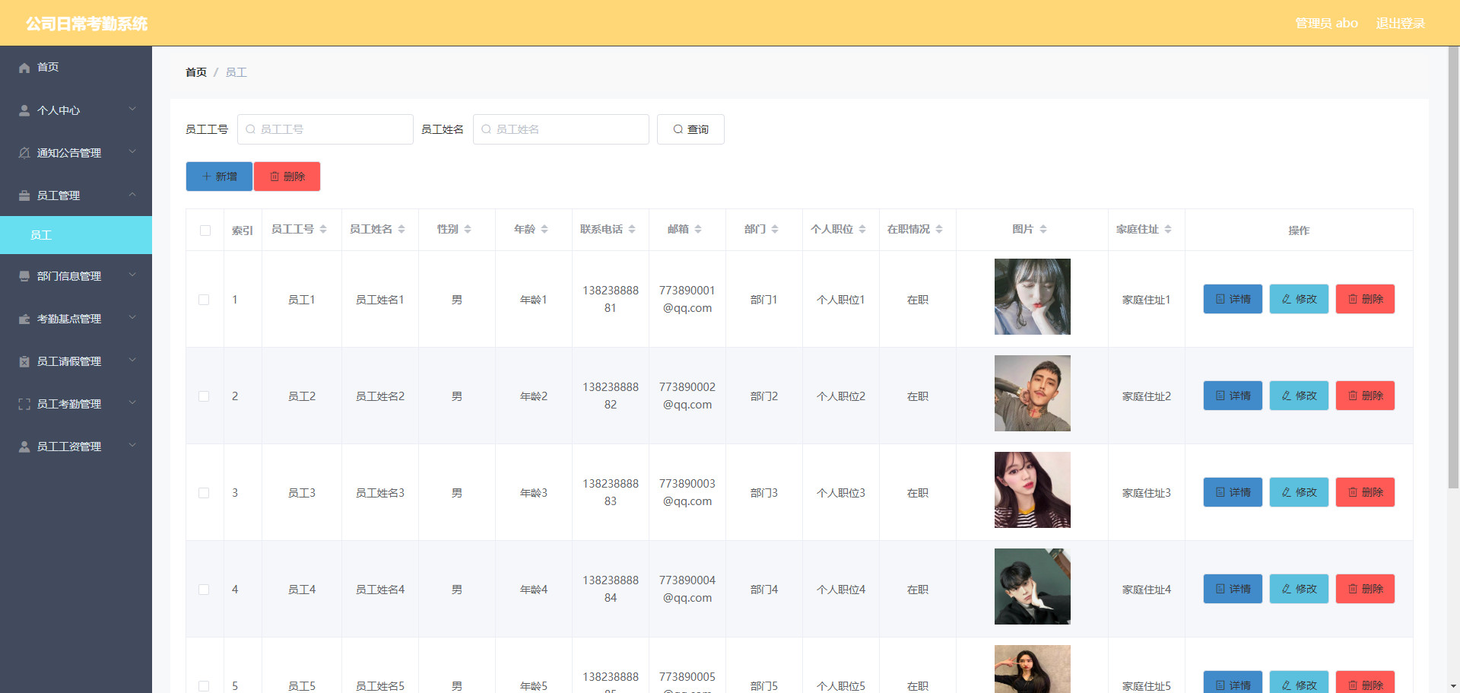The image size is (1460, 693).
Task: Click trash icon on toolbar 删除 button
Action: 275,176
